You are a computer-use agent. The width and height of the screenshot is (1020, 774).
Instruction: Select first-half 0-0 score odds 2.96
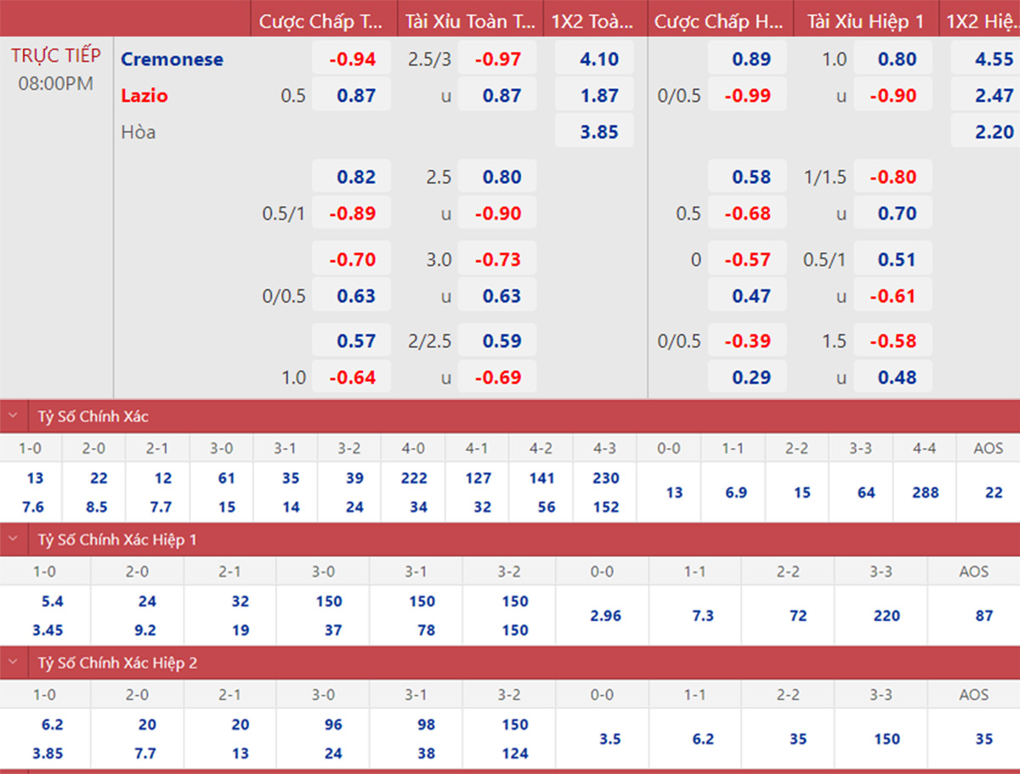tap(605, 616)
